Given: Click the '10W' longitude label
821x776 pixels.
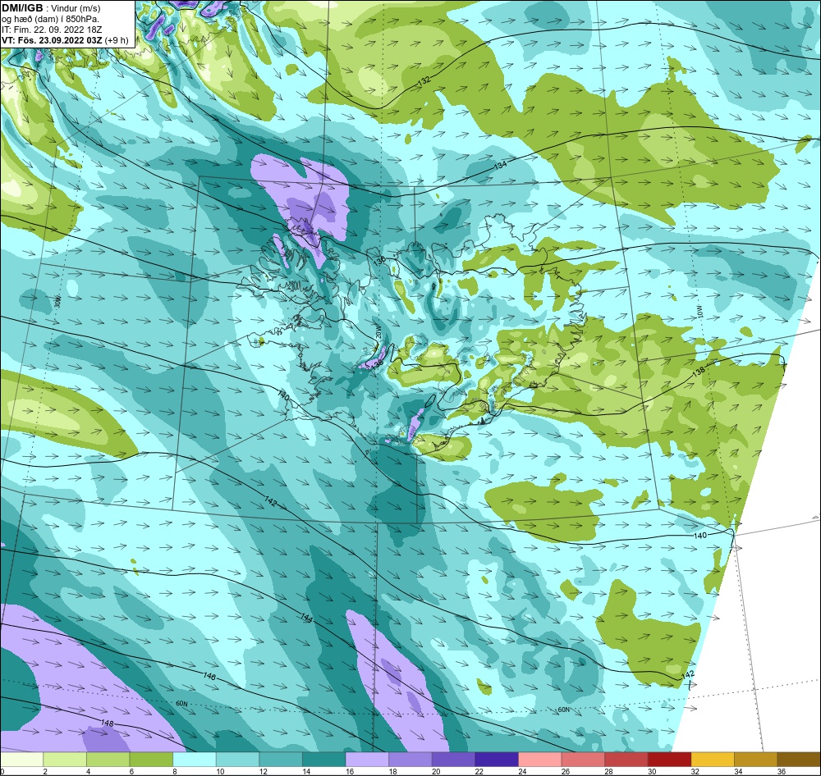Looking at the screenshot, I should click(x=699, y=312).
